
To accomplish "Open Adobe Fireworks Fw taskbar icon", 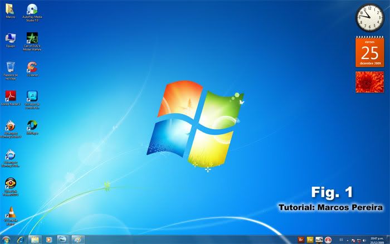I will [310, 240].
